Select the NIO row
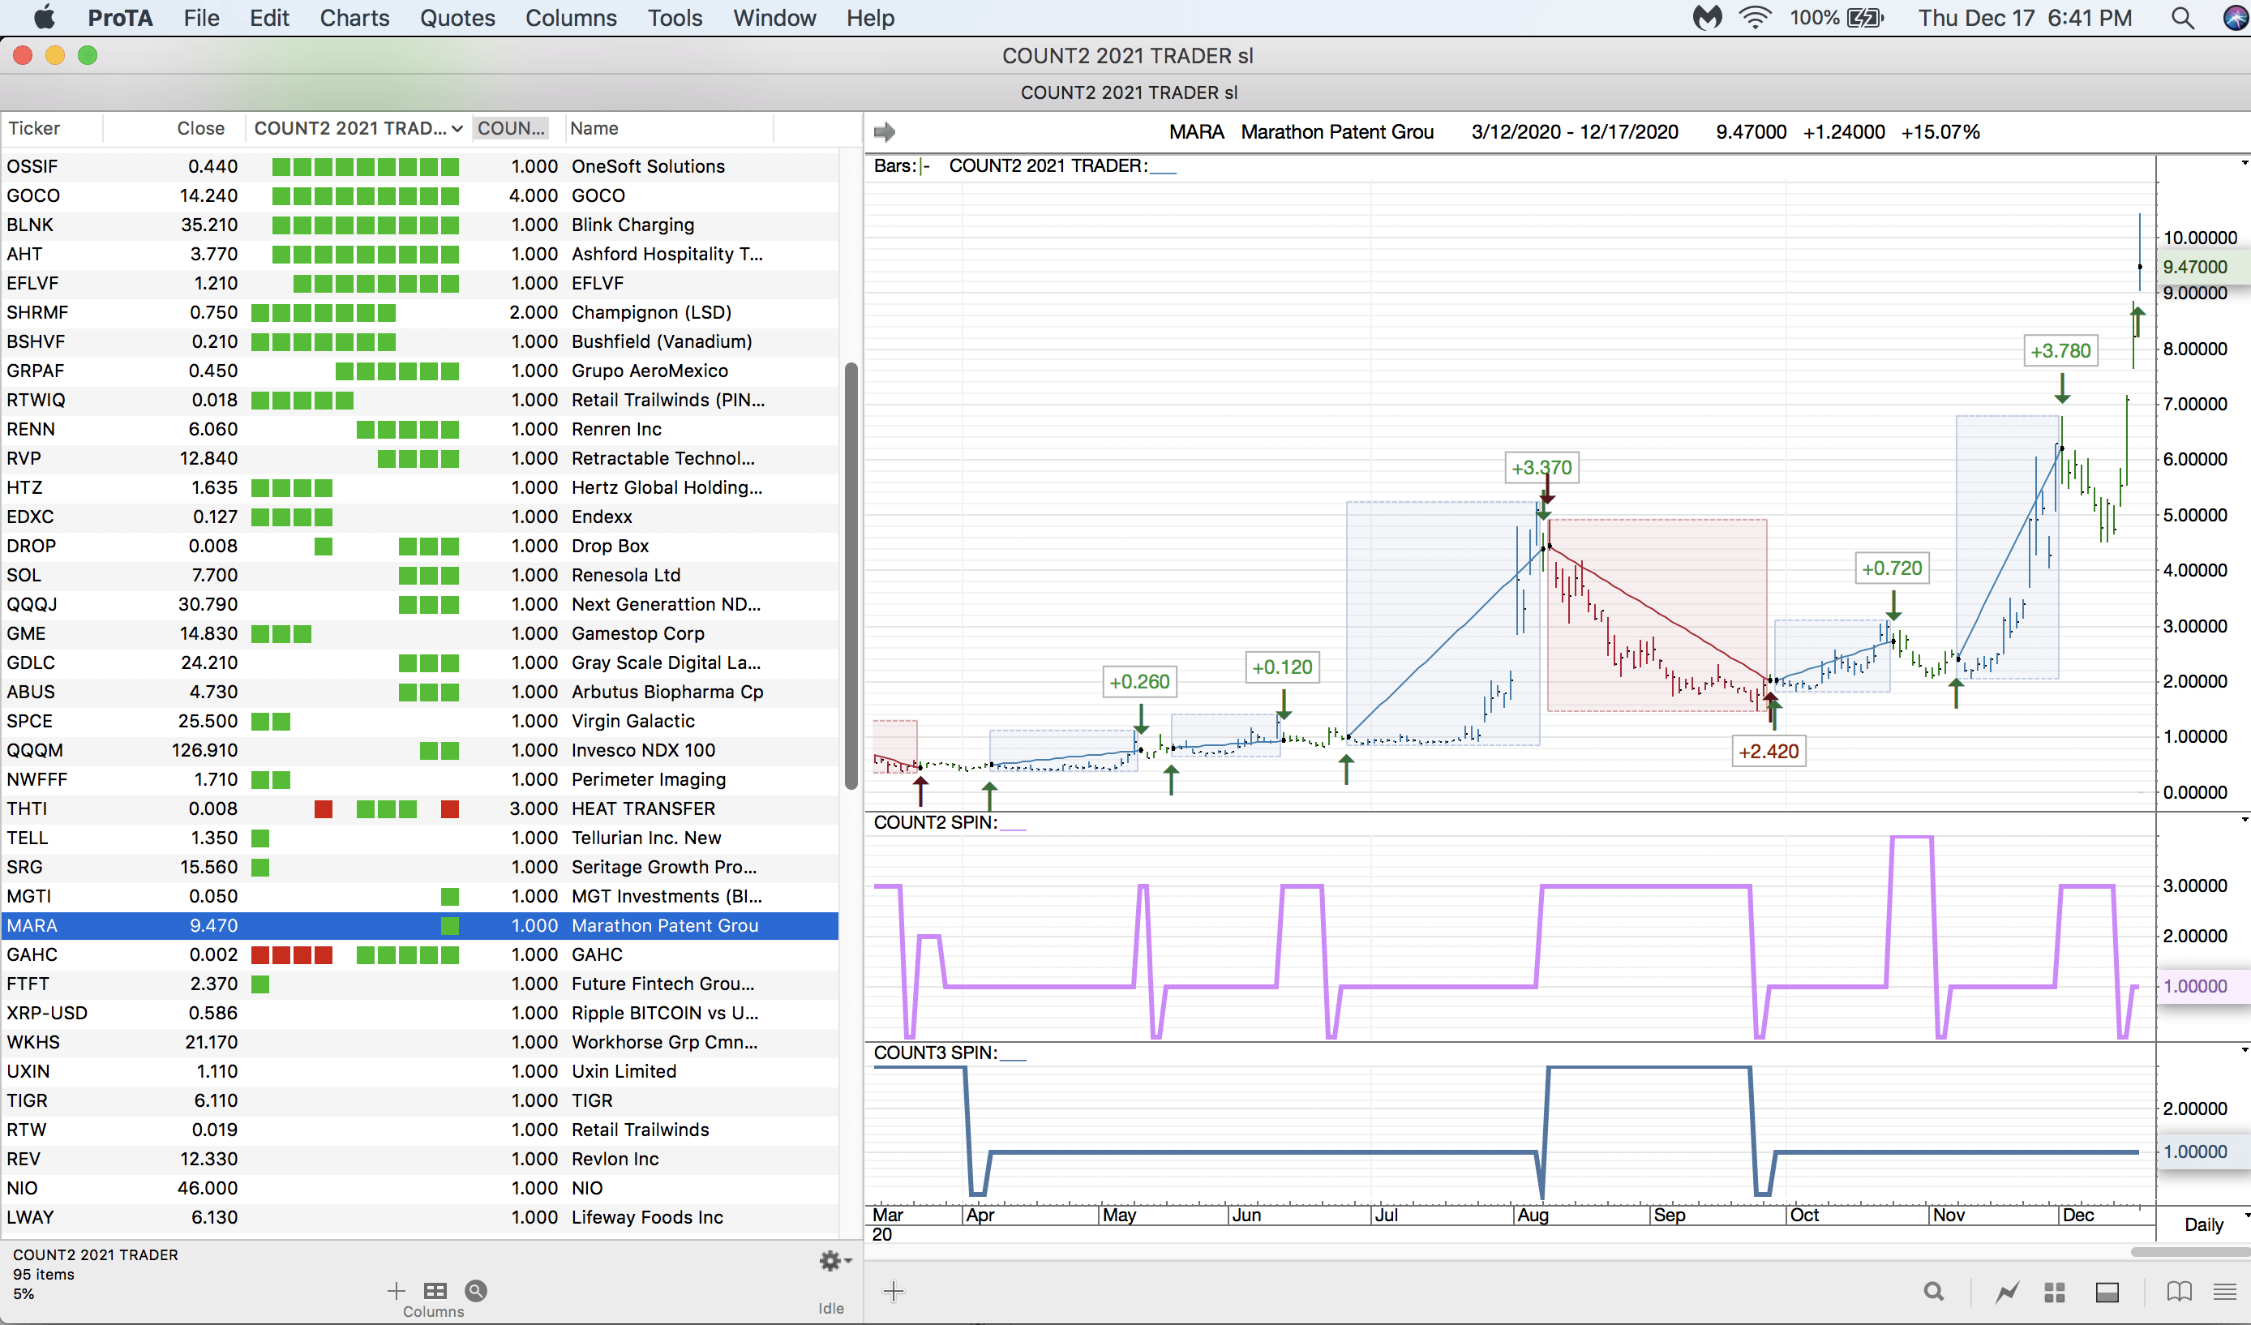Viewport: 2251px width, 1325px height. click(x=420, y=1188)
